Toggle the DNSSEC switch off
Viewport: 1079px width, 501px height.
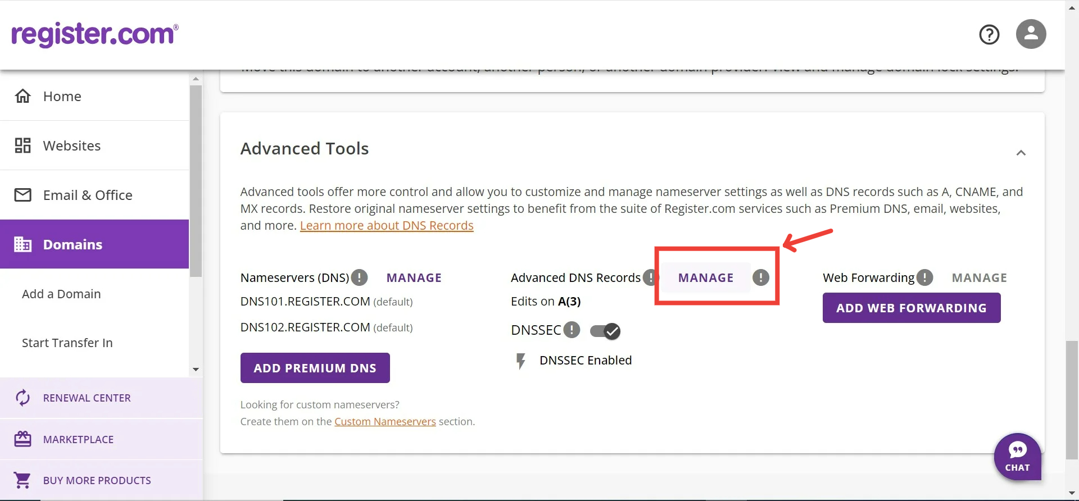(605, 331)
